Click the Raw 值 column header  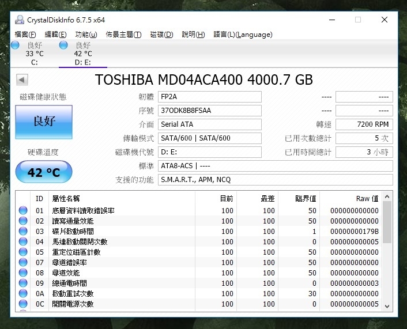351,198
